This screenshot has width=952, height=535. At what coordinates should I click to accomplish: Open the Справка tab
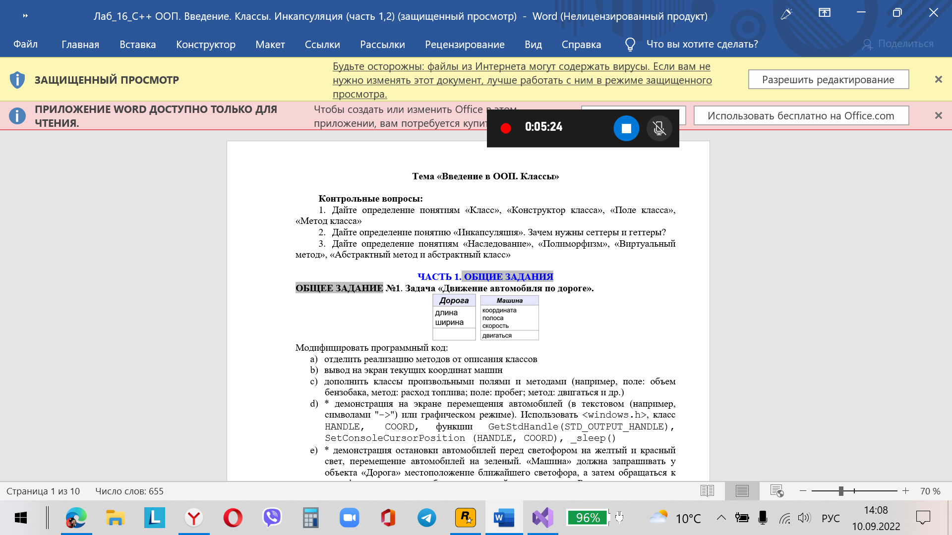[581, 44]
